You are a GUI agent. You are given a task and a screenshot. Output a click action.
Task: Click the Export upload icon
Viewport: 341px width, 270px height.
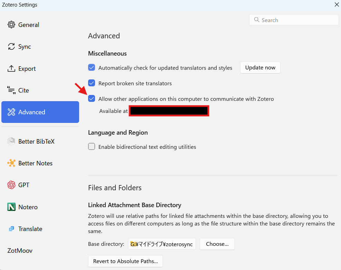click(11, 68)
